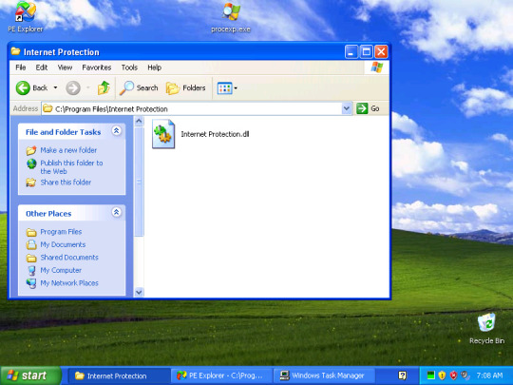Maximize the Internet Protection window

(x=366, y=51)
